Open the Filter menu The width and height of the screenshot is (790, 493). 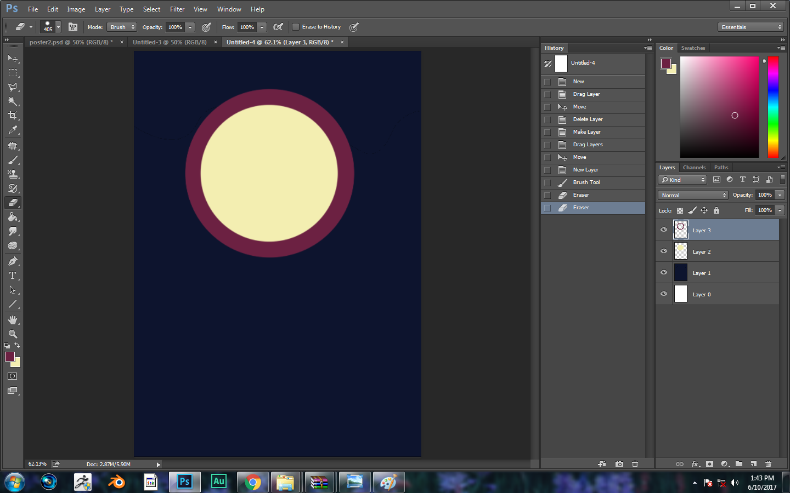[x=177, y=9]
